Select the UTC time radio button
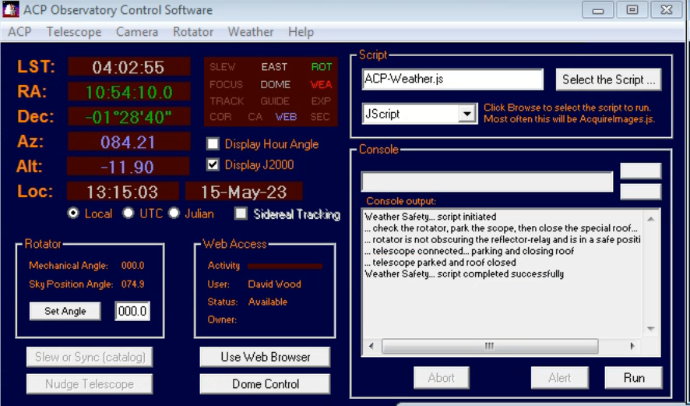Image resolution: width=690 pixels, height=406 pixels. tap(128, 214)
